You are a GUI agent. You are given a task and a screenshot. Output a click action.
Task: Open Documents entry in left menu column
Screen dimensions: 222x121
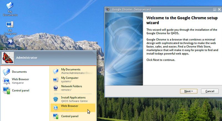pyautogui.click(x=25, y=72)
